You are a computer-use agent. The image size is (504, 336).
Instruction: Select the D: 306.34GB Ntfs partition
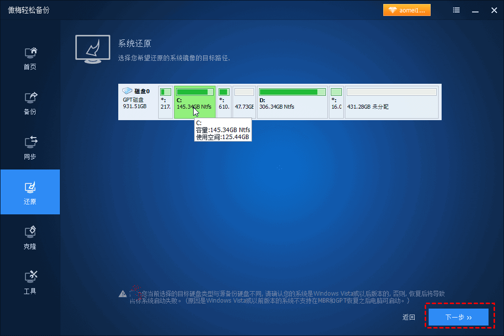pos(292,102)
